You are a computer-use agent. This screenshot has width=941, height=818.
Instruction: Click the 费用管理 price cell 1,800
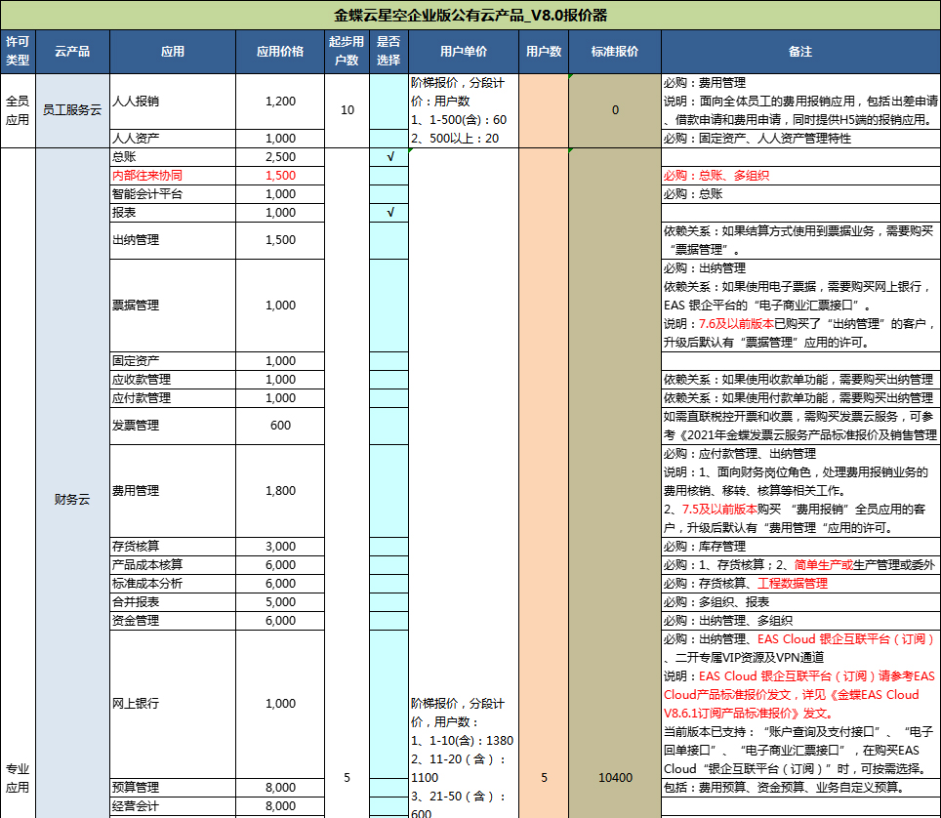(x=280, y=491)
